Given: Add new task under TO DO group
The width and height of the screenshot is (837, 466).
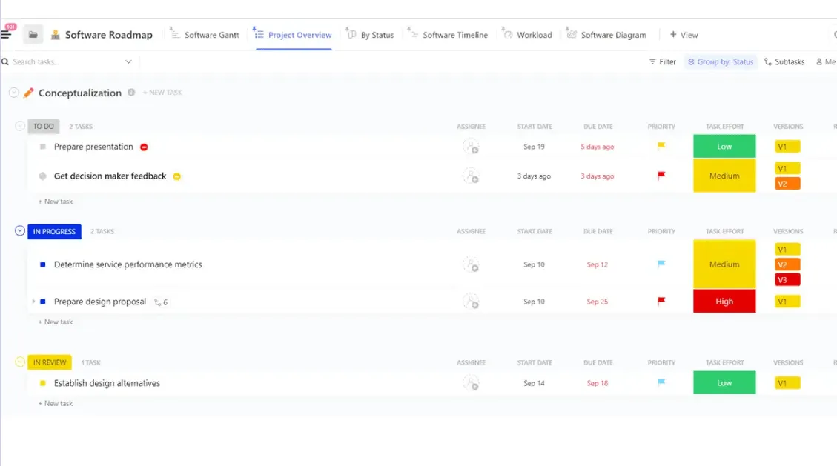Looking at the screenshot, I should pyautogui.click(x=56, y=202).
